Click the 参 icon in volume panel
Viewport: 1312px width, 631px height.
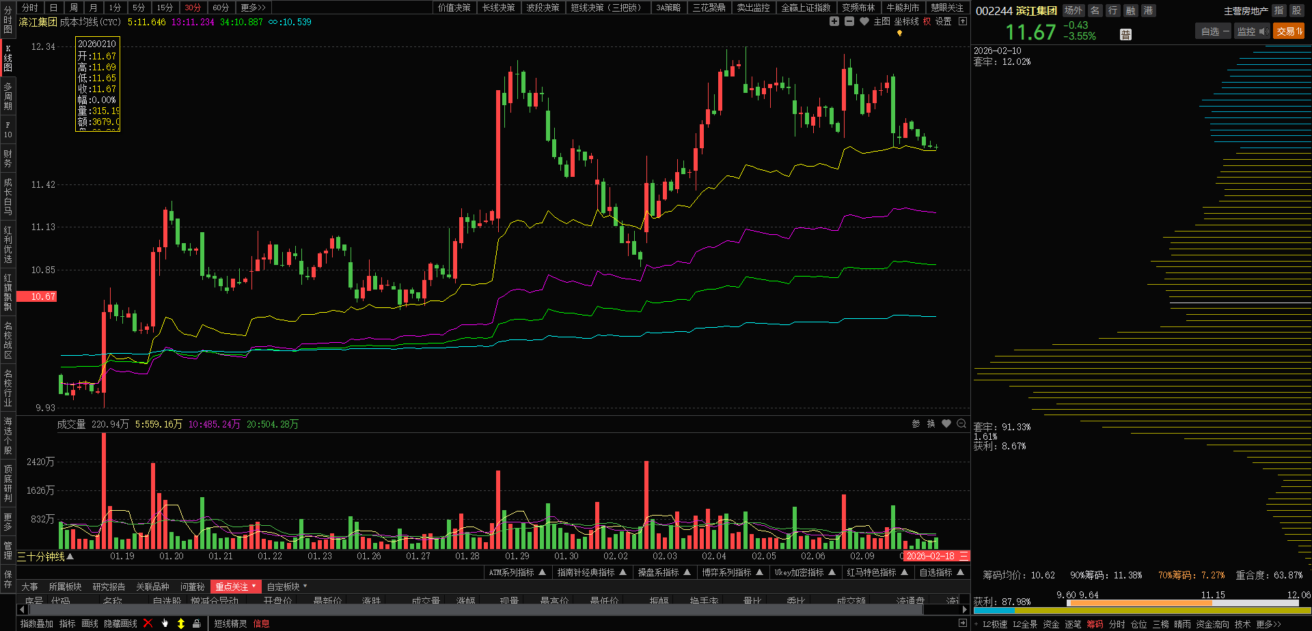click(916, 424)
